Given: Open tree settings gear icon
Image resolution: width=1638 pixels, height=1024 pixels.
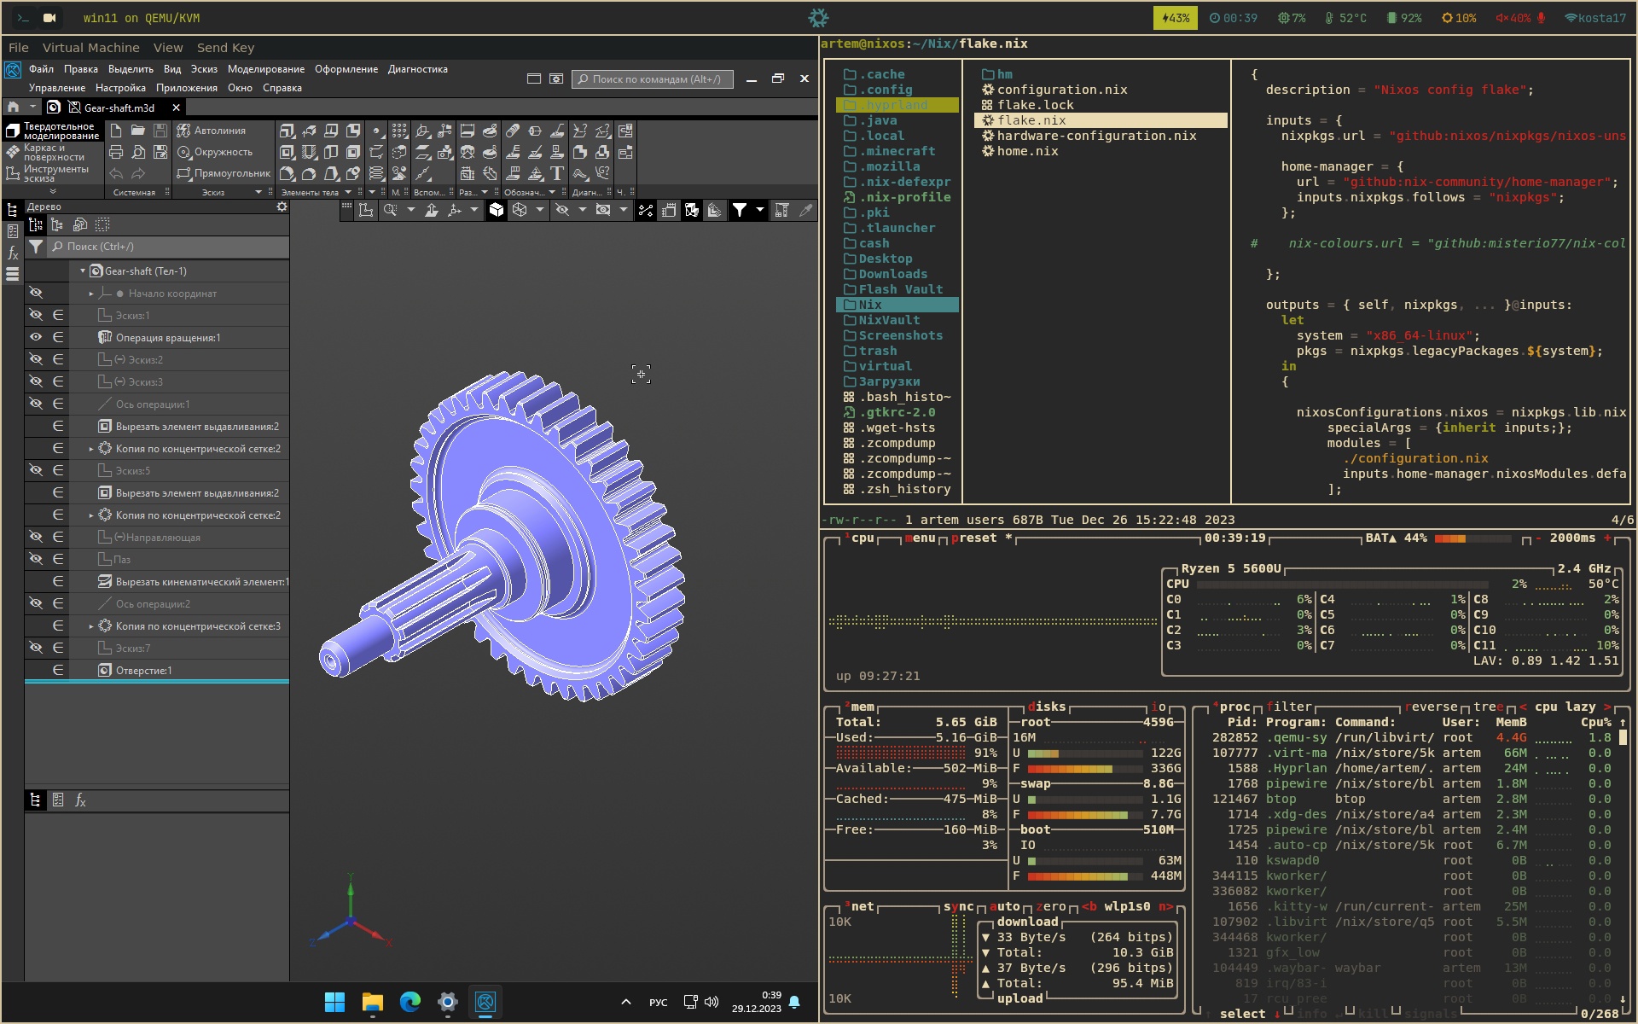Looking at the screenshot, I should coord(282,207).
